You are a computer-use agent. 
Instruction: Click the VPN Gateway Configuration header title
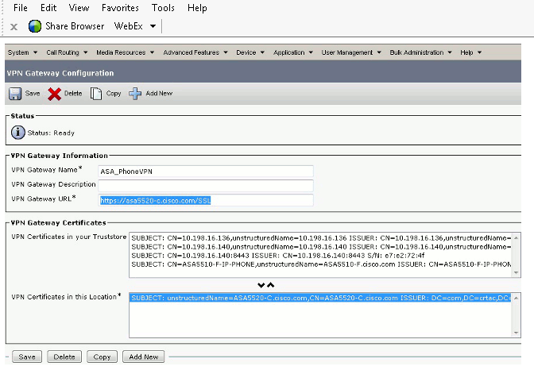tap(60, 73)
